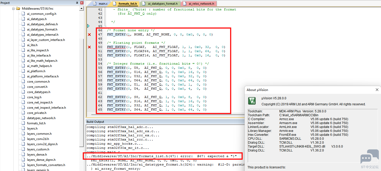
Task: Click the µVision logo in About dialog
Action: pyautogui.click(x=252, y=101)
